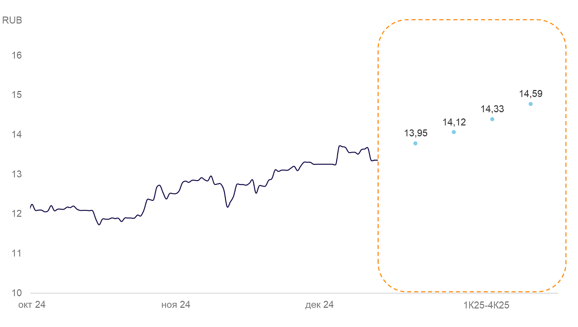Click the 15 tick on the y-axis

pyautogui.click(x=17, y=94)
